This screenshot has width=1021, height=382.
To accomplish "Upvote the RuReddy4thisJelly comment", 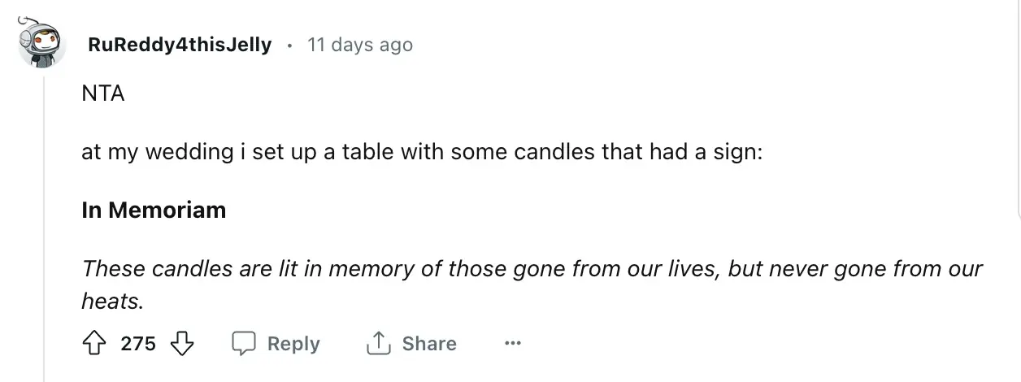I will tap(96, 344).
